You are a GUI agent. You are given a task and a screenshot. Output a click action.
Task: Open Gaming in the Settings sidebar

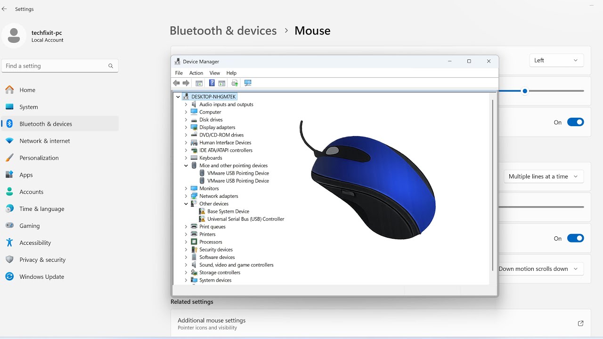(x=60, y=226)
